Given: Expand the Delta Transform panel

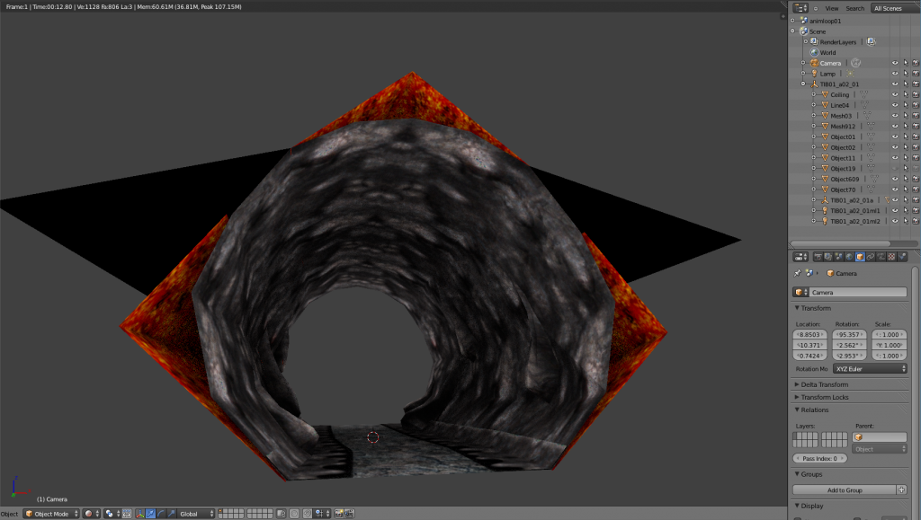Looking at the screenshot, I should point(826,384).
